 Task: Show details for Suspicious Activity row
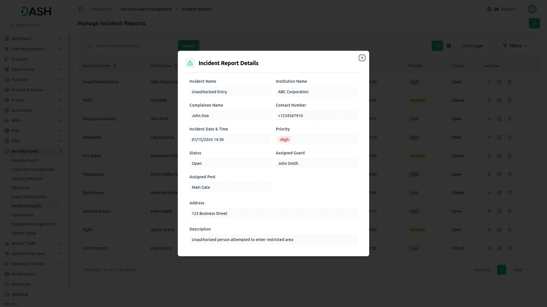click(x=489, y=119)
